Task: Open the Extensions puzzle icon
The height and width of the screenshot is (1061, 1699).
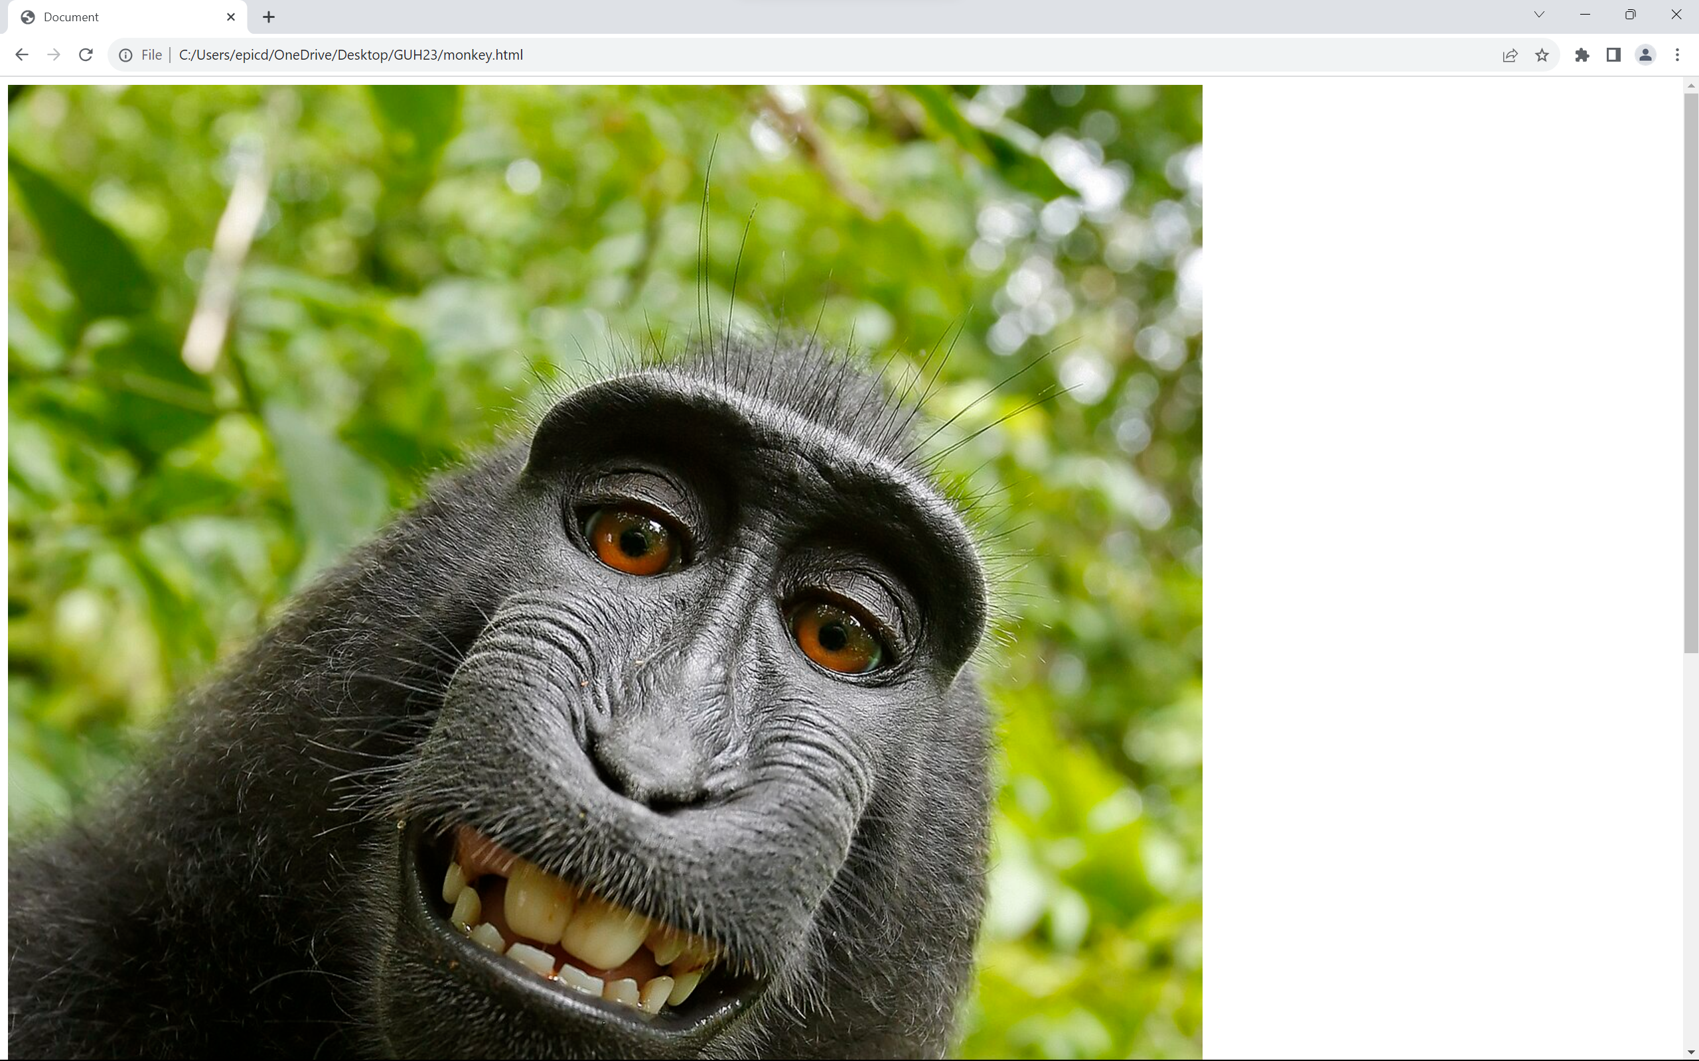Action: tap(1582, 55)
